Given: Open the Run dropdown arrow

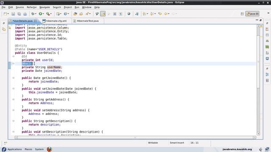Looking at the screenshot, I should [43, 14].
